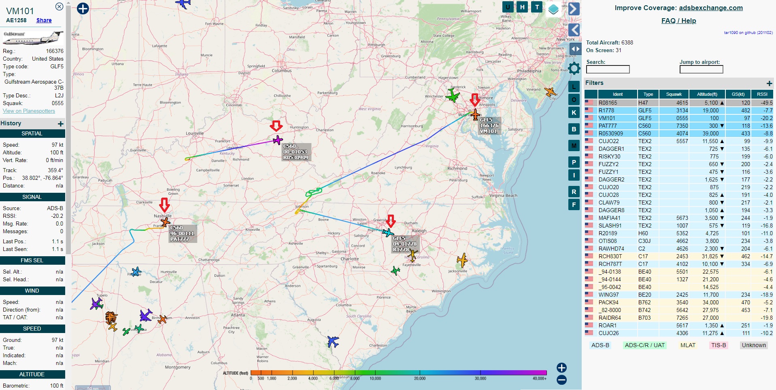Viewport: 776px width, 390px height.
Task: Select green aircraft icon near Fayetteville
Action: coord(395,271)
